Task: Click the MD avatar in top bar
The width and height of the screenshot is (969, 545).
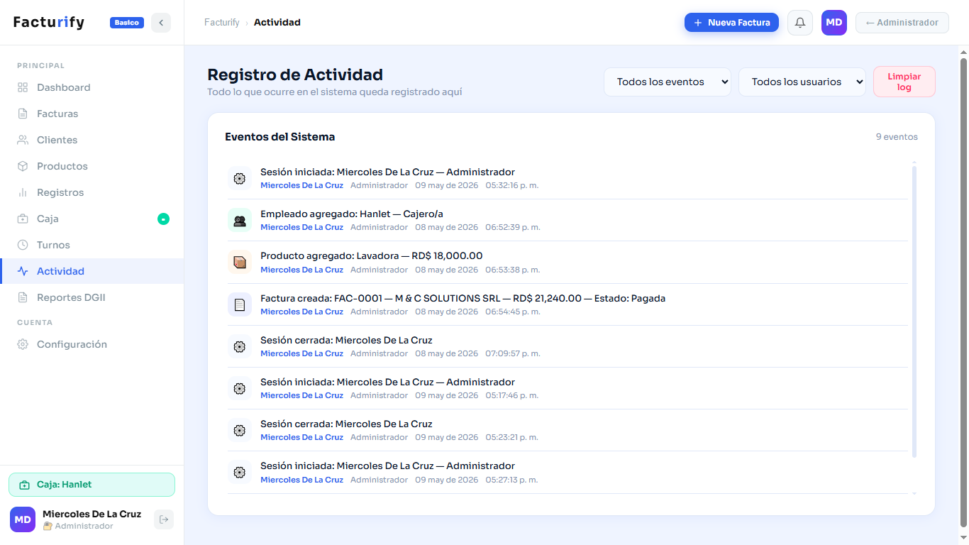Action: (834, 23)
